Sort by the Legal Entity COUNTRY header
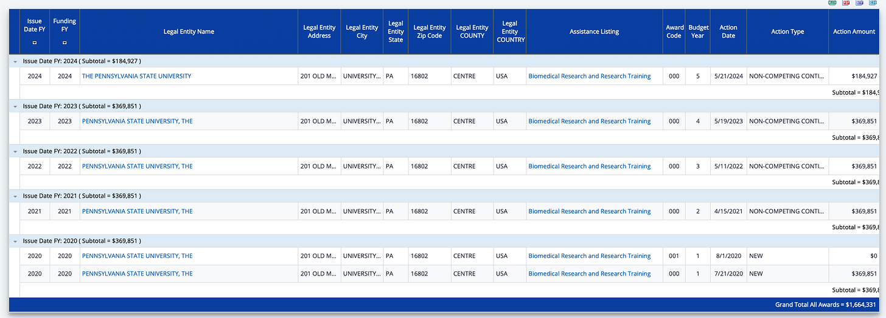 [510, 32]
